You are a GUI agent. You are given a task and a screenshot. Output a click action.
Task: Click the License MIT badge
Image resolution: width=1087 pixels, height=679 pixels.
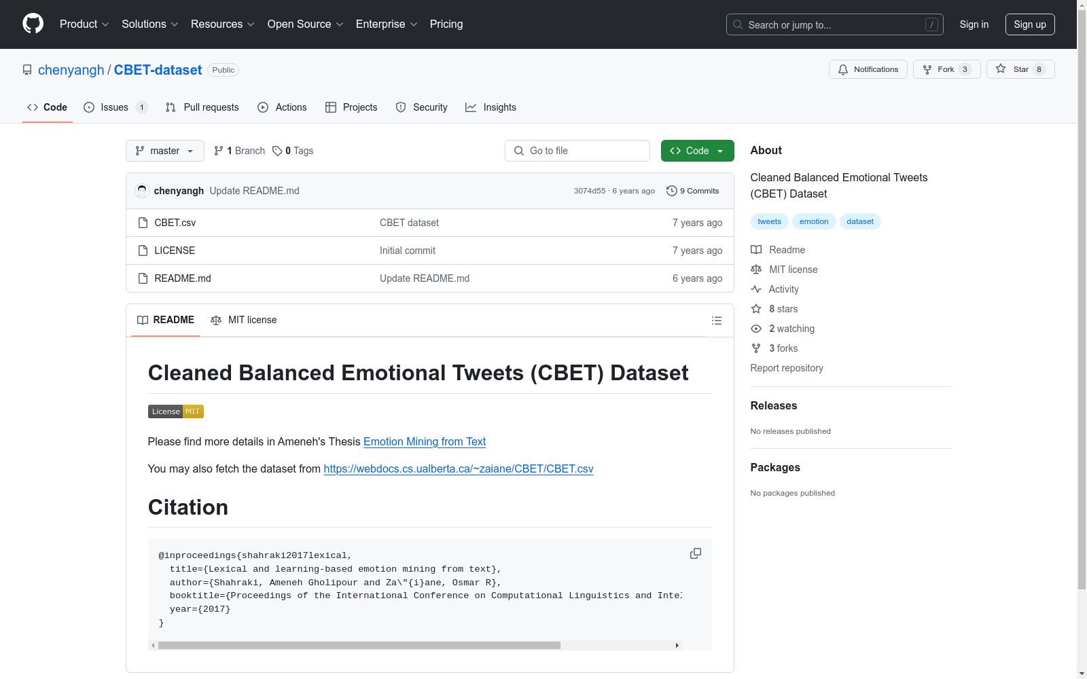(176, 411)
